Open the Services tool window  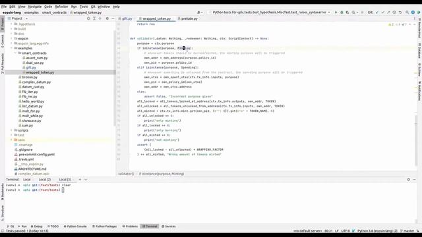169,226
